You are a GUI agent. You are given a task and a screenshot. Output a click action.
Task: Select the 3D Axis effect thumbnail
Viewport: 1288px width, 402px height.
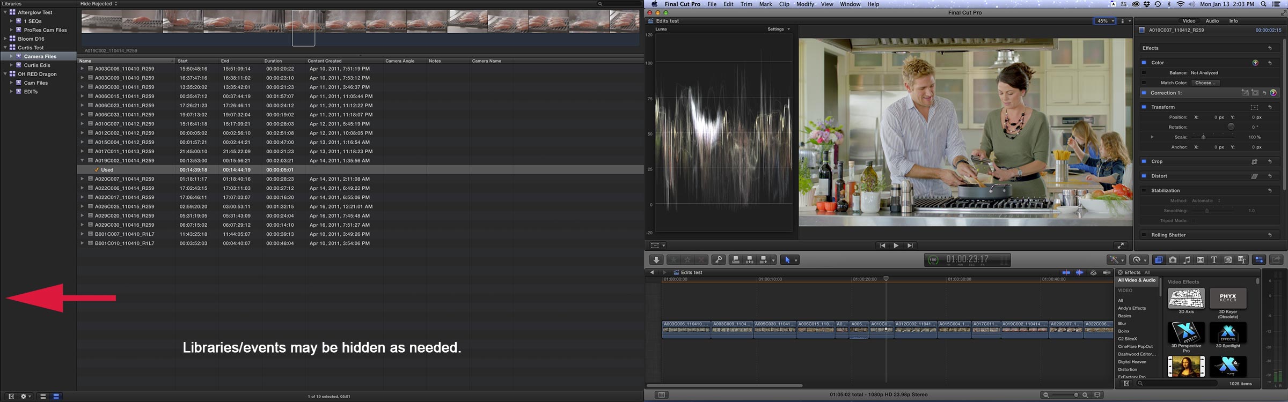(1186, 299)
